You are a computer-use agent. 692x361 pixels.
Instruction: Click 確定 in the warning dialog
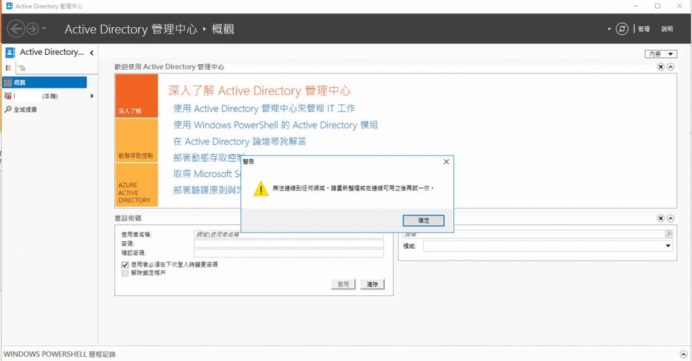[423, 220]
